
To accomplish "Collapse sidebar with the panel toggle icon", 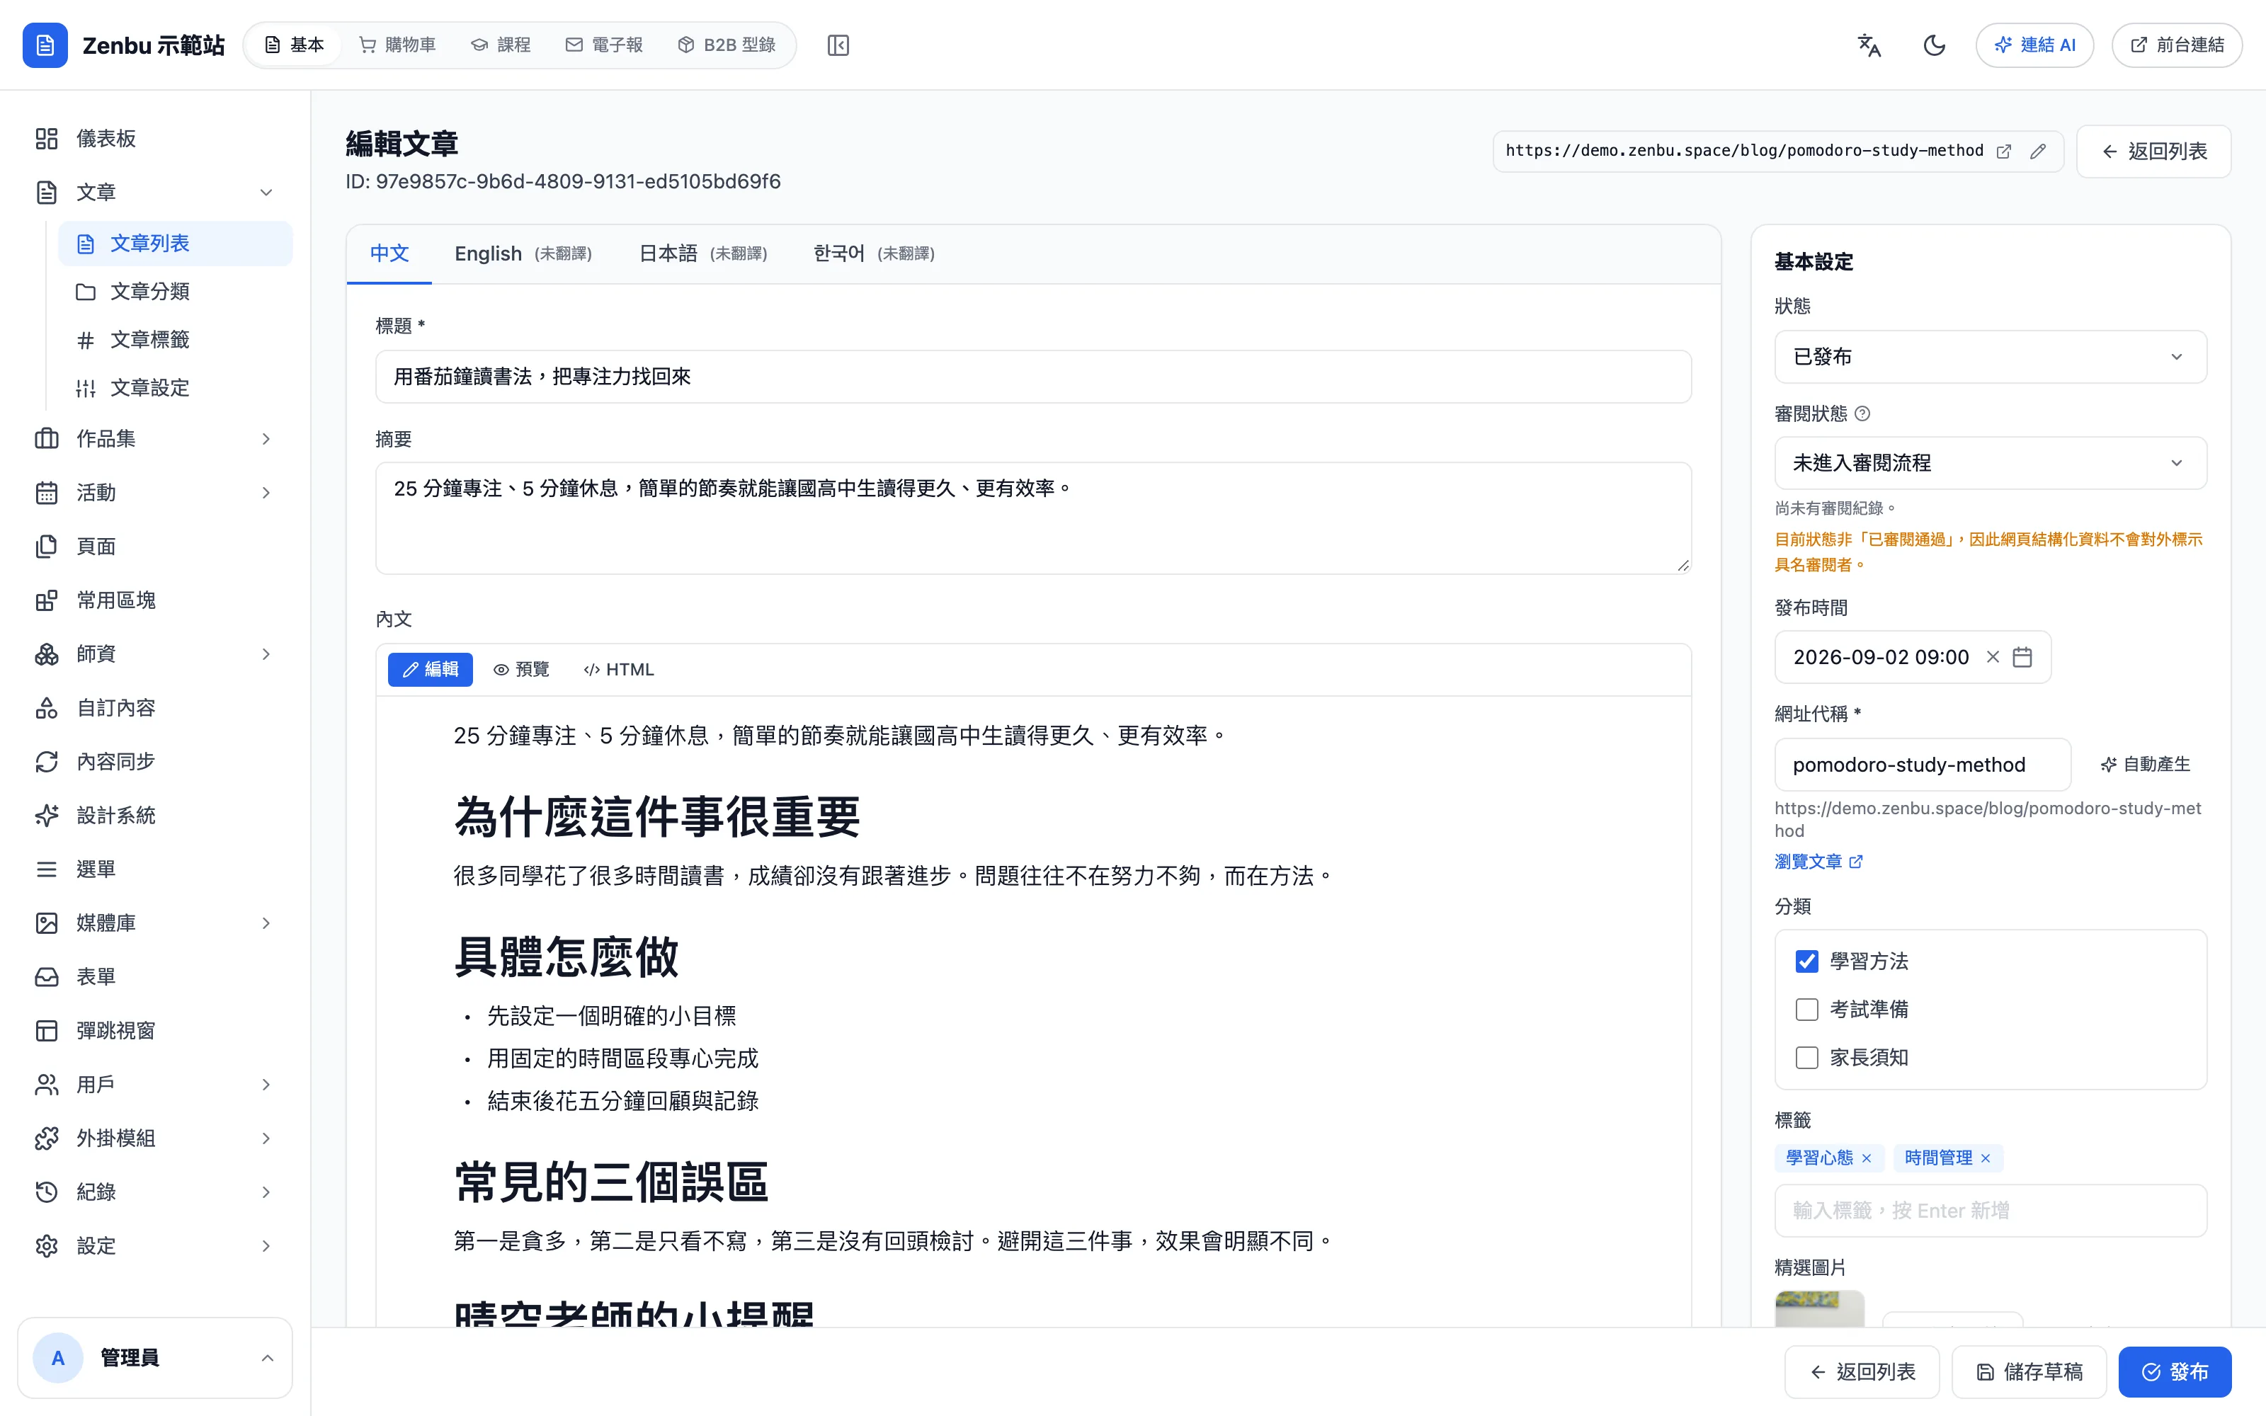I will 838,45.
